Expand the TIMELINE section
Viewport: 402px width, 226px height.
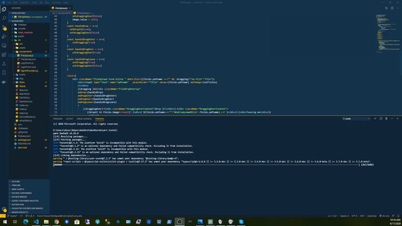click(x=29, y=185)
